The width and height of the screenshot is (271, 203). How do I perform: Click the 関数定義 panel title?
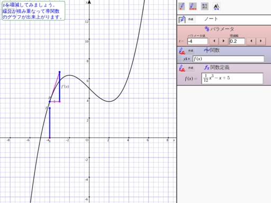220,68
